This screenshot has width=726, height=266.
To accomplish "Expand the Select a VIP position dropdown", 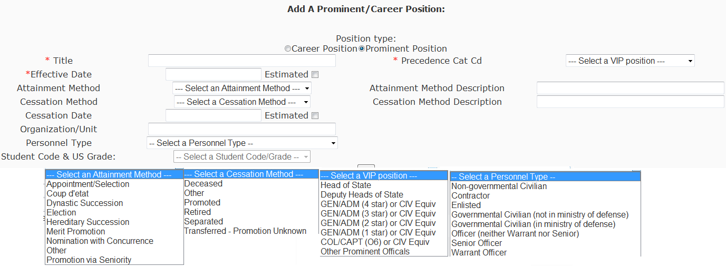I will (x=630, y=61).
